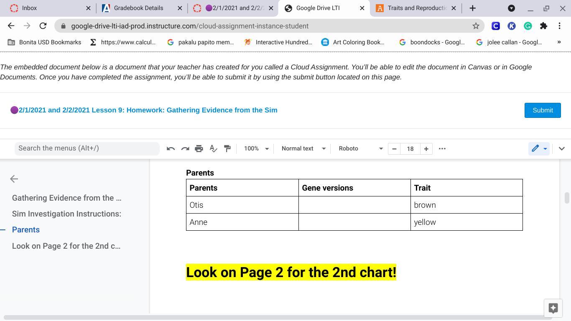Click the empty Gene versions cell for Otis
Viewport: 571px width, 321px height.
point(354,205)
